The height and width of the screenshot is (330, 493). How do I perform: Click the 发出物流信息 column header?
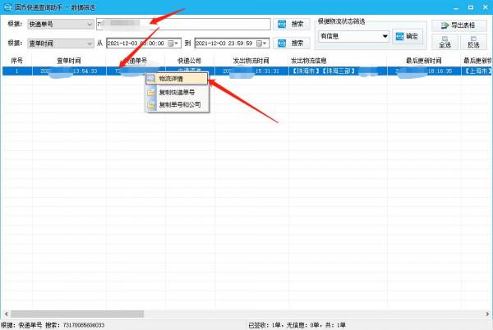(x=338, y=61)
